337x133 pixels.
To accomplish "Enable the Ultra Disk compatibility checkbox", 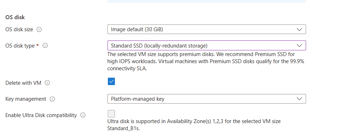I will coord(111,113).
